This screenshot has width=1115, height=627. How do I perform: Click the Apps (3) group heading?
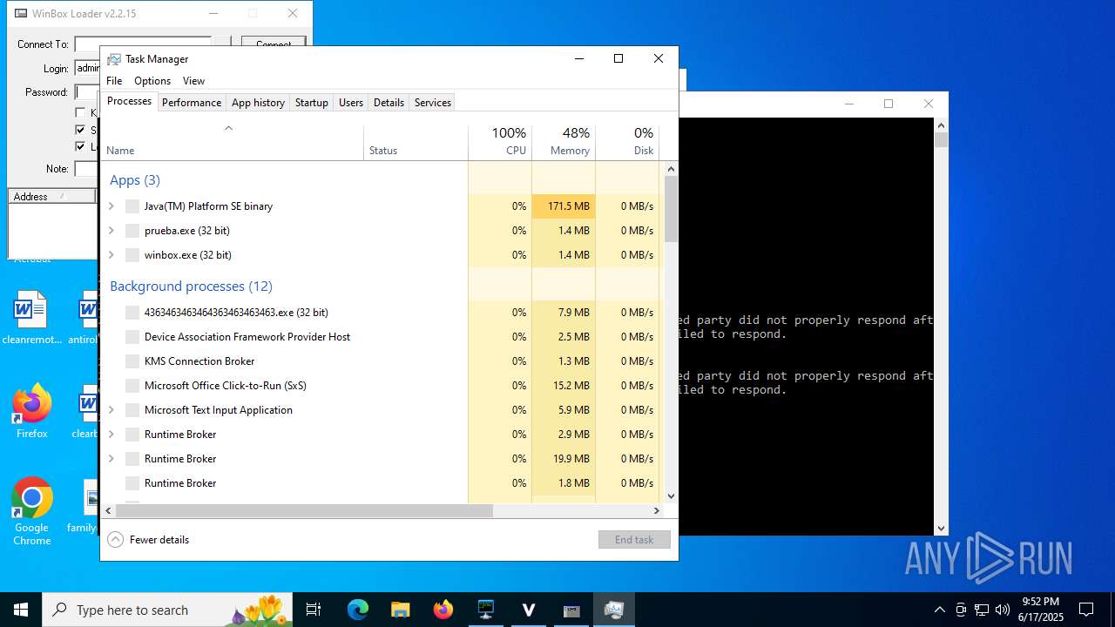click(135, 180)
